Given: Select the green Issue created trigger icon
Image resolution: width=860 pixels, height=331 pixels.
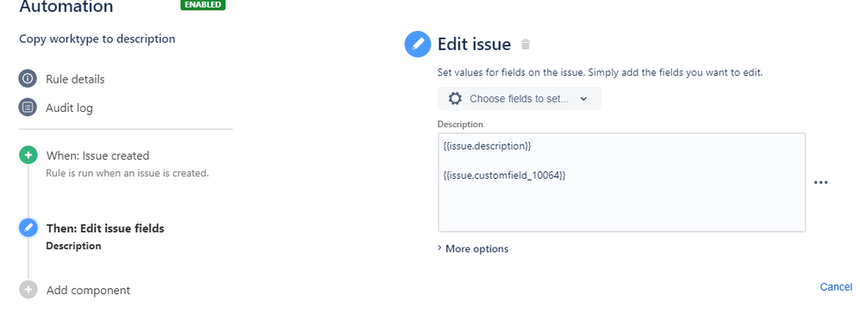Looking at the screenshot, I should click(x=28, y=156).
